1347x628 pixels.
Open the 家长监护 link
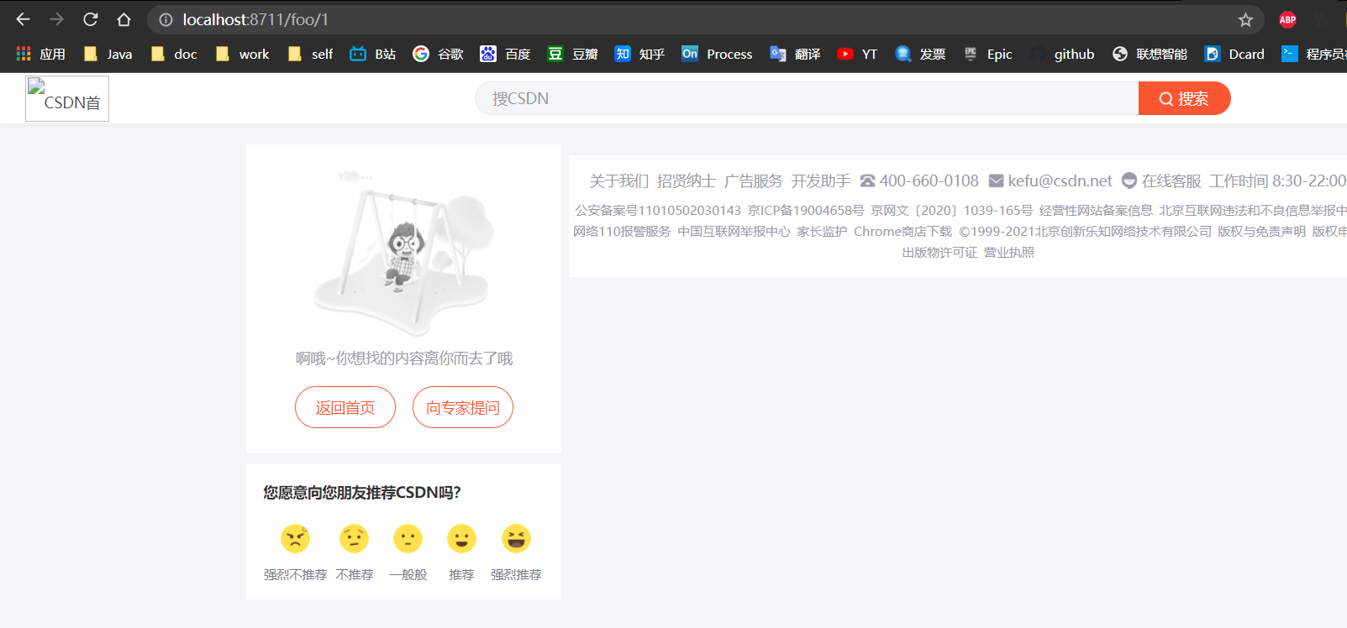pyautogui.click(x=822, y=231)
